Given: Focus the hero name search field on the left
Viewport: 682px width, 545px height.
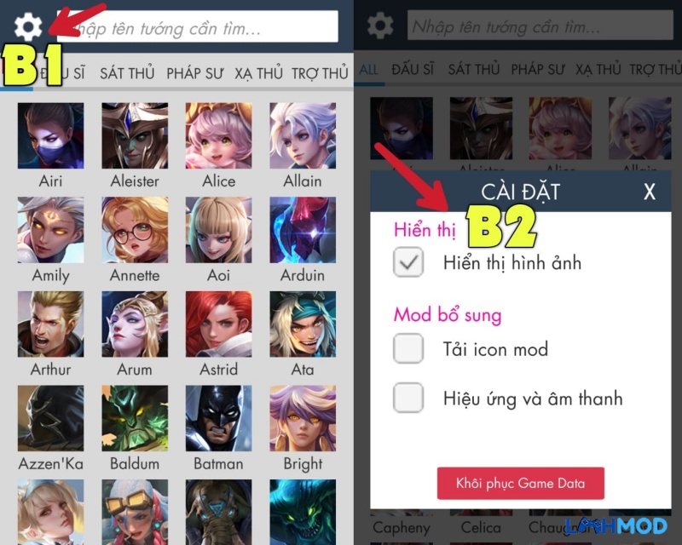Looking at the screenshot, I should [198, 27].
